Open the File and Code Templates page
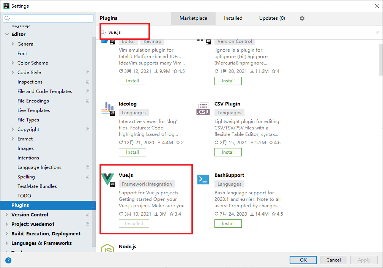 45,91
